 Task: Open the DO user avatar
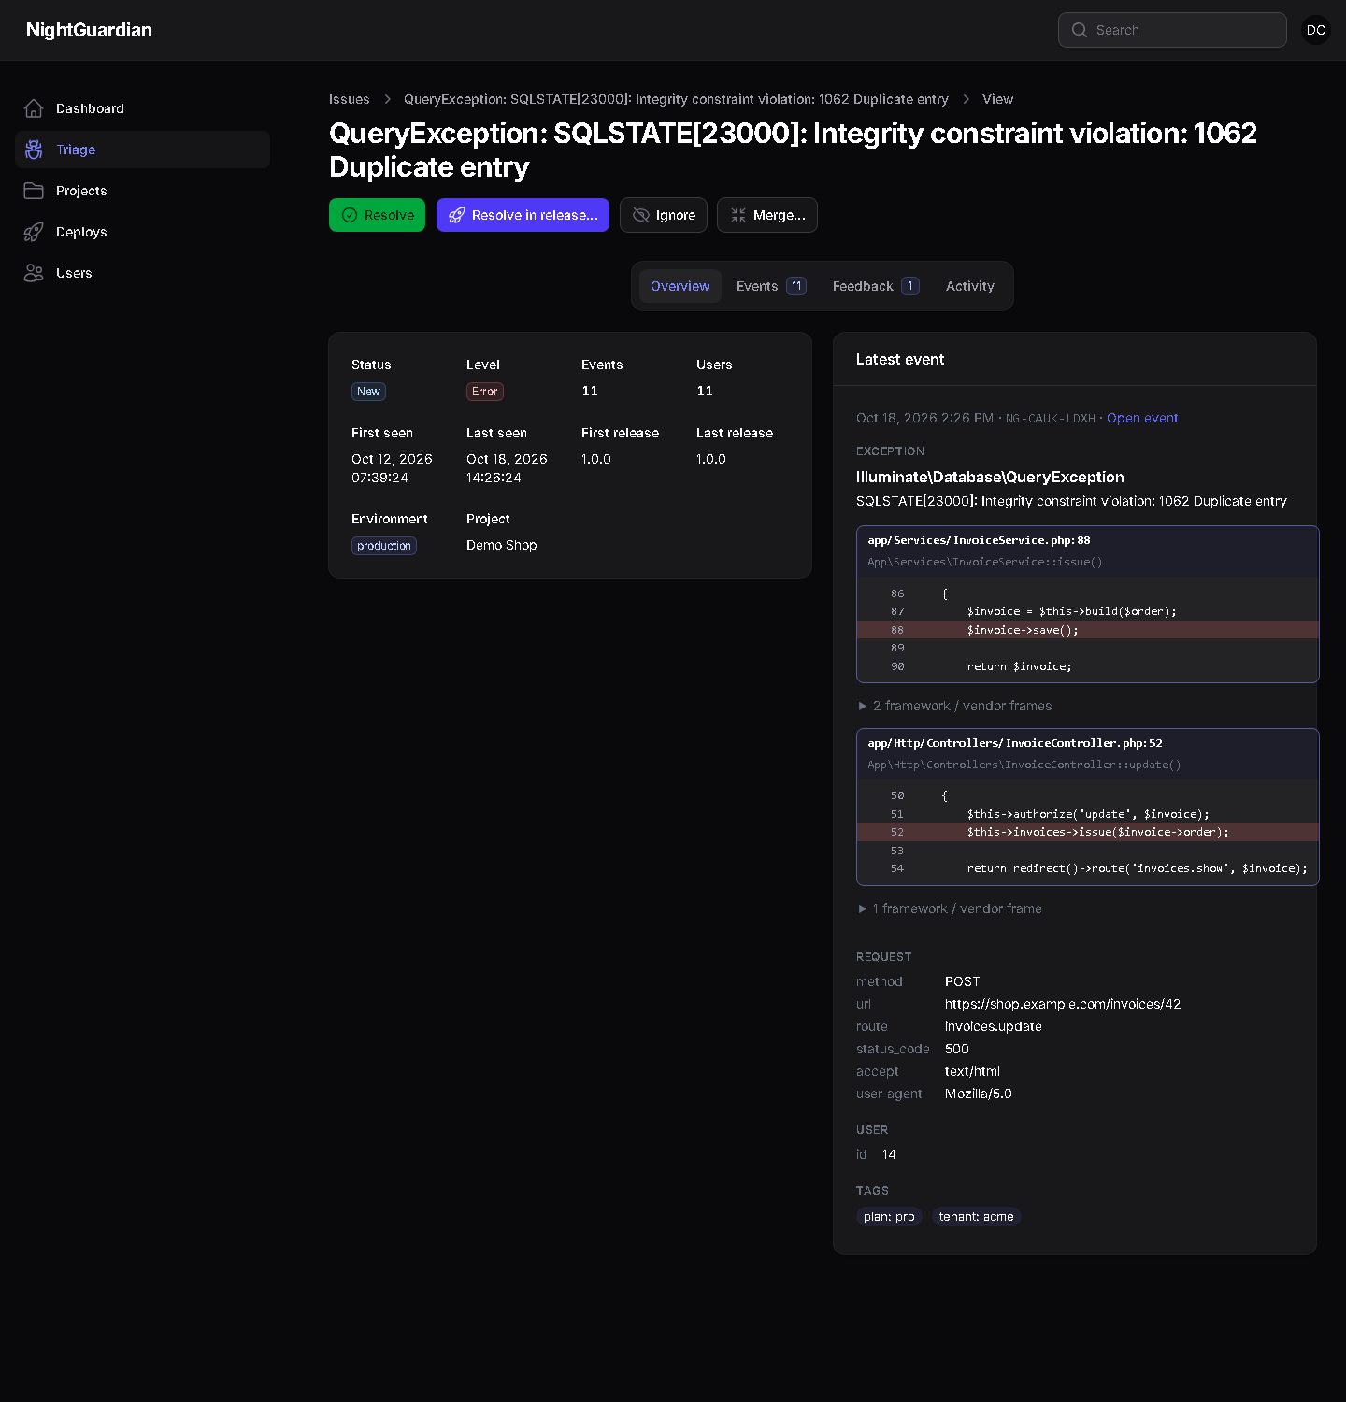coord(1316,30)
